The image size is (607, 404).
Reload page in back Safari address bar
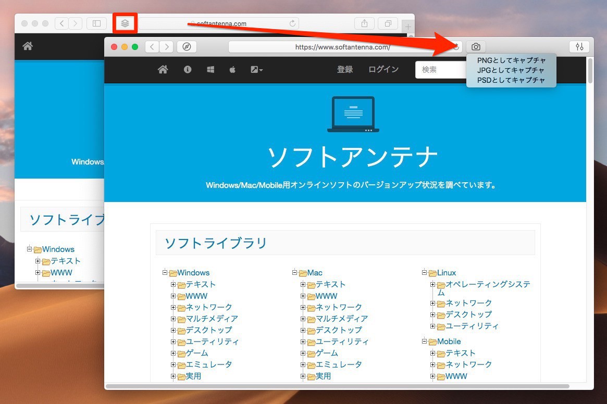pyautogui.click(x=293, y=23)
